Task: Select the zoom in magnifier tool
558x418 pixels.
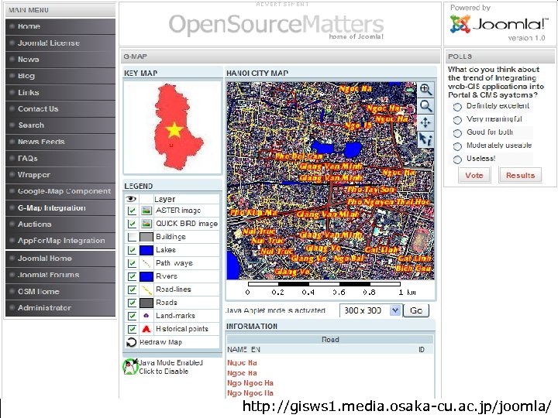Action: click(x=425, y=89)
